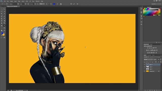Select the Move tool

point(4,9)
